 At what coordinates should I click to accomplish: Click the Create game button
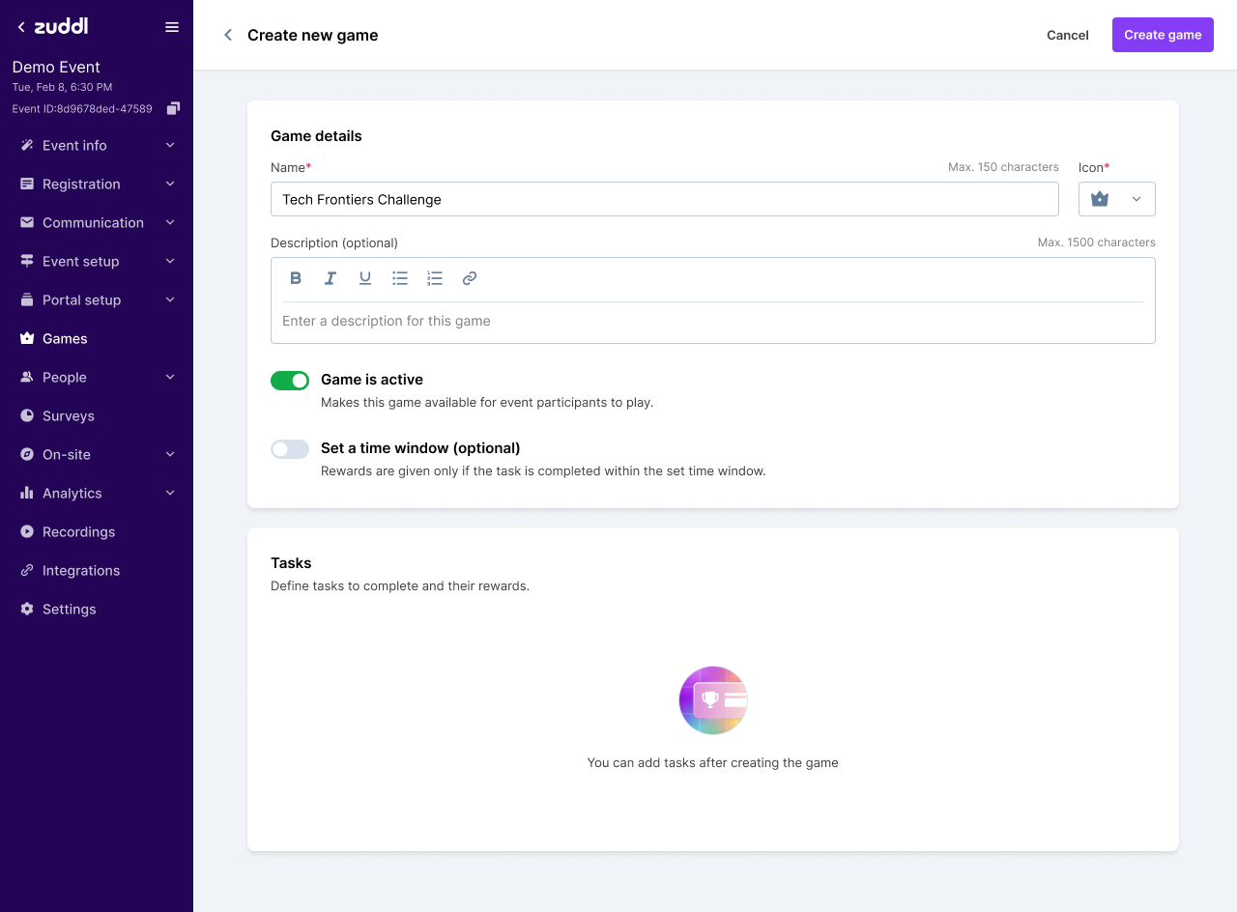1163,35
